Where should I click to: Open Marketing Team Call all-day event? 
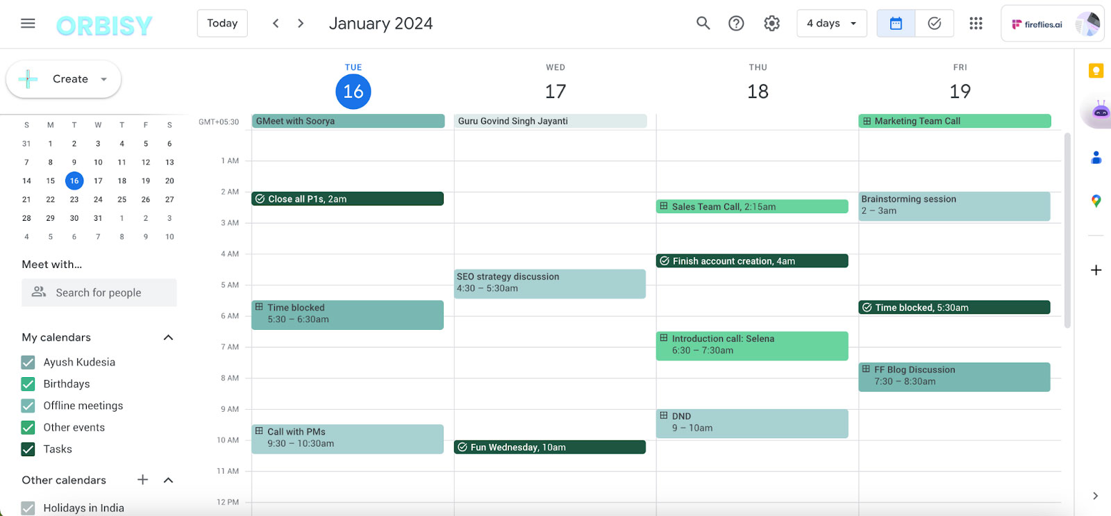tap(955, 121)
